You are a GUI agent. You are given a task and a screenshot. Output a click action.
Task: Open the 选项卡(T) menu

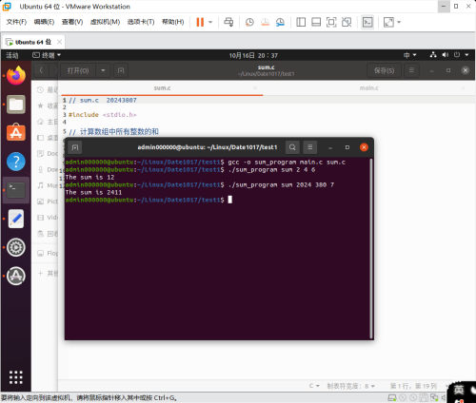[141, 22]
